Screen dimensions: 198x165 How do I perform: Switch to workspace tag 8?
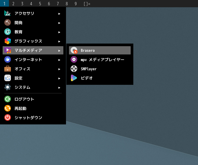point(67,3)
